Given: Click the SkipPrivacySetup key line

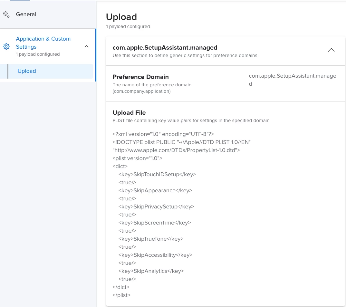Looking at the screenshot, I should [156, 206].
